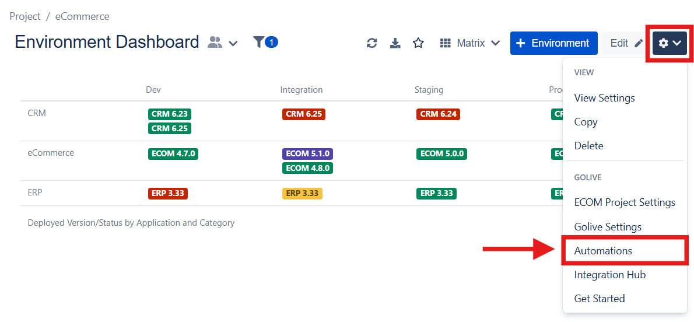Screen dimensions: 694x322
Task: Click the CRM row label
Action: click(x=37, y=113)
